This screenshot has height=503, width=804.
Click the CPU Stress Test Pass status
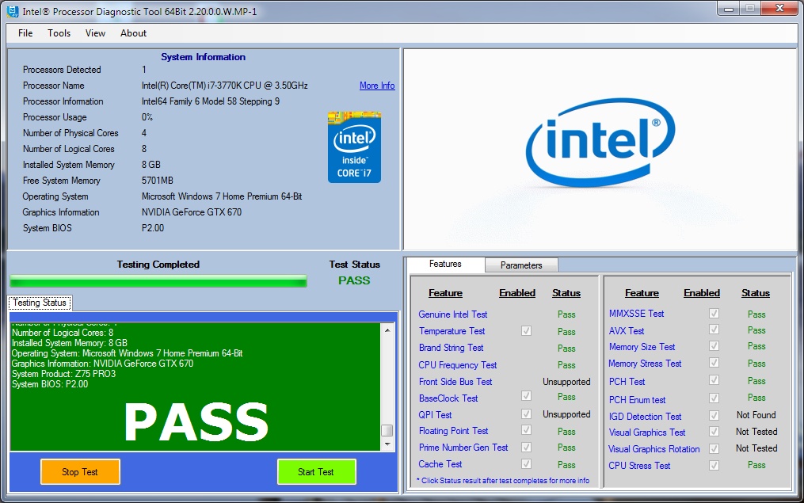point(756,465)
